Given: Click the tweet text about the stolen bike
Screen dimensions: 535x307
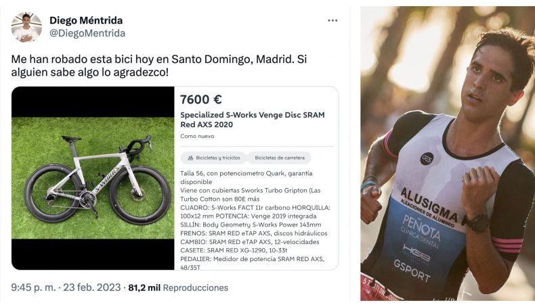Looking at the screenshot, I should tap(159, 66).
